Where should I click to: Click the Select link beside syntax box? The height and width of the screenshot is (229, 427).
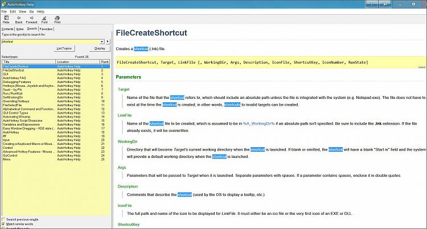[x=421, y=67]
